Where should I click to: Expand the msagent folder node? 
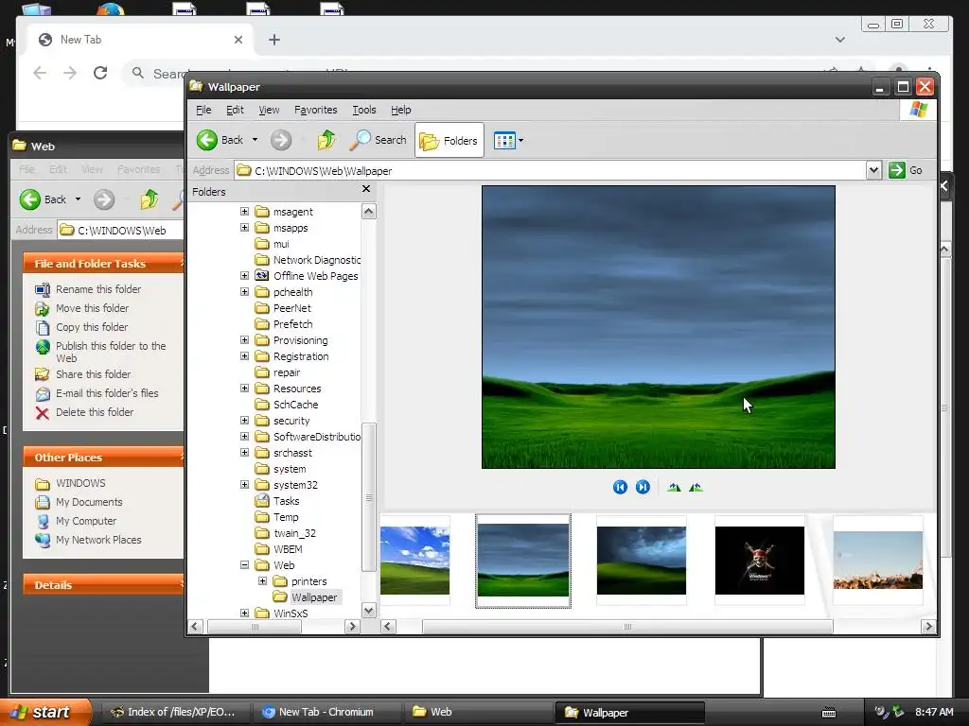tap(245, 211)
